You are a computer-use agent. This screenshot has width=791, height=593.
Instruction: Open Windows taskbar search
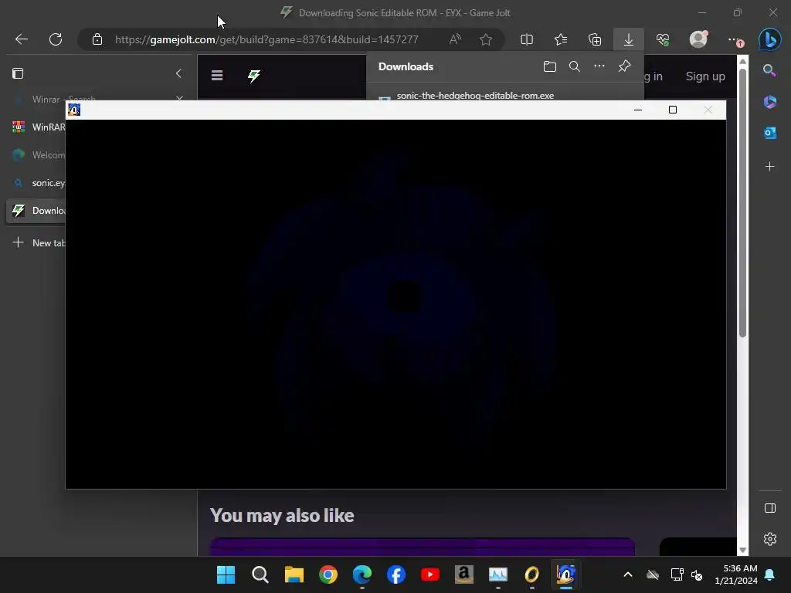[260, 574]
